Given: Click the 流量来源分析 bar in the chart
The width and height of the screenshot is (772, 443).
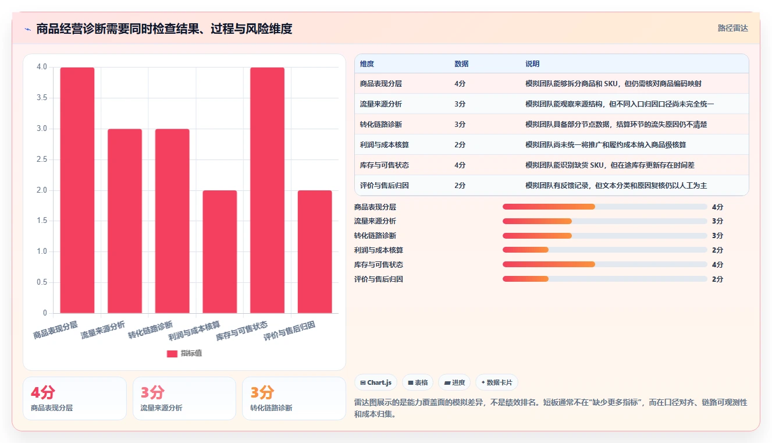Looking at the screenshot, I should coord(125,221).
